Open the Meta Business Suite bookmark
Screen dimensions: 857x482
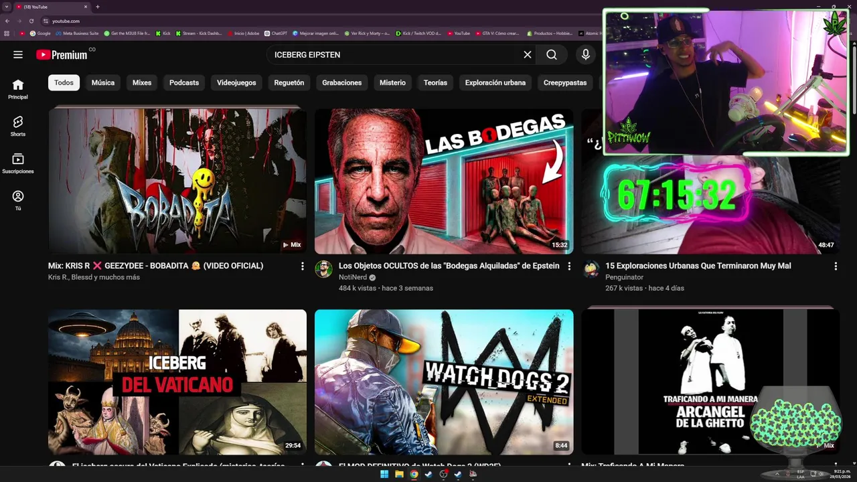[77, 33]
